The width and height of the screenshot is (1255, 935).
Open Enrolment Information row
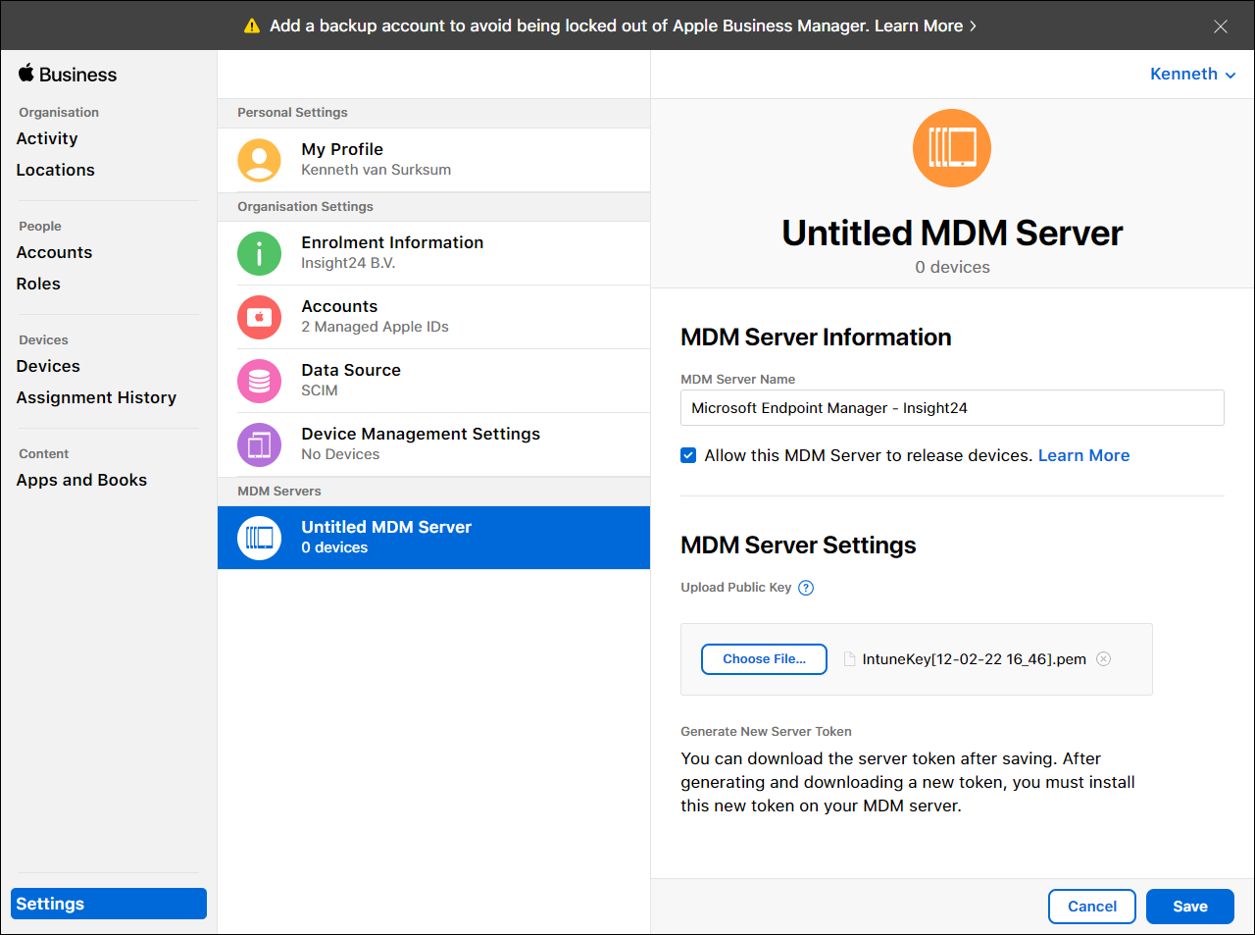[x=433, y=253]
